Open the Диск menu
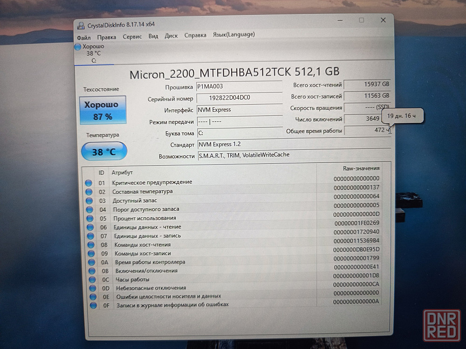 [x=171, y=36]
